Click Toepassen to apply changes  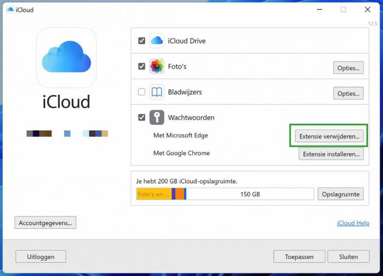(299, 257)
